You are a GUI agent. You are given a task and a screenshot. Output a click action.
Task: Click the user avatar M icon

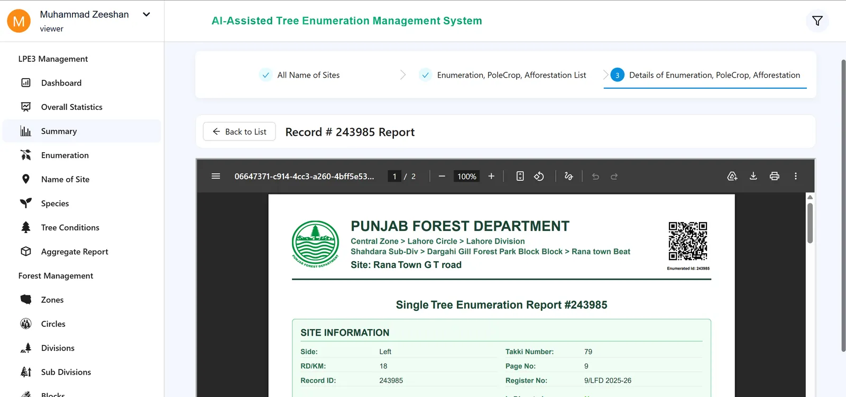pyautogui.click(x=19, y=21)
